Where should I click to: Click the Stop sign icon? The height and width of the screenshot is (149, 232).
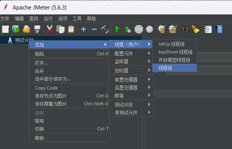click(139, 29)
